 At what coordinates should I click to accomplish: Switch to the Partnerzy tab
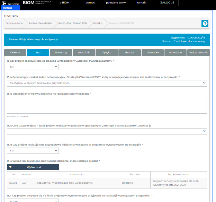[61, 53]
